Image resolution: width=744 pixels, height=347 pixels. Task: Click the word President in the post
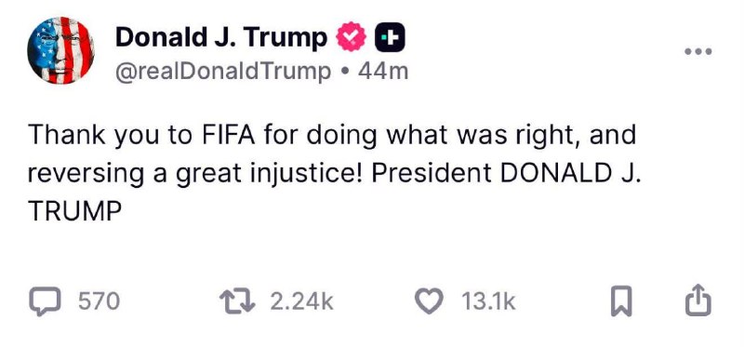point(432,174)
